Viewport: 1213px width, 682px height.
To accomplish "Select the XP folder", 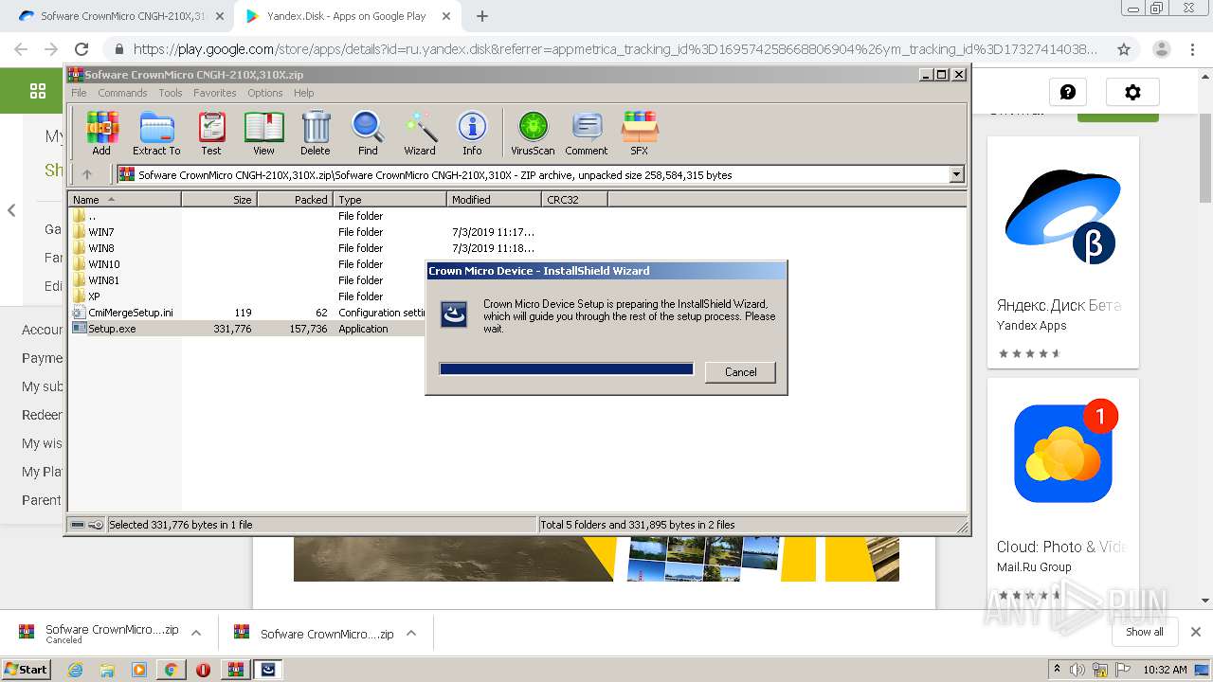I will pos(94,296).
